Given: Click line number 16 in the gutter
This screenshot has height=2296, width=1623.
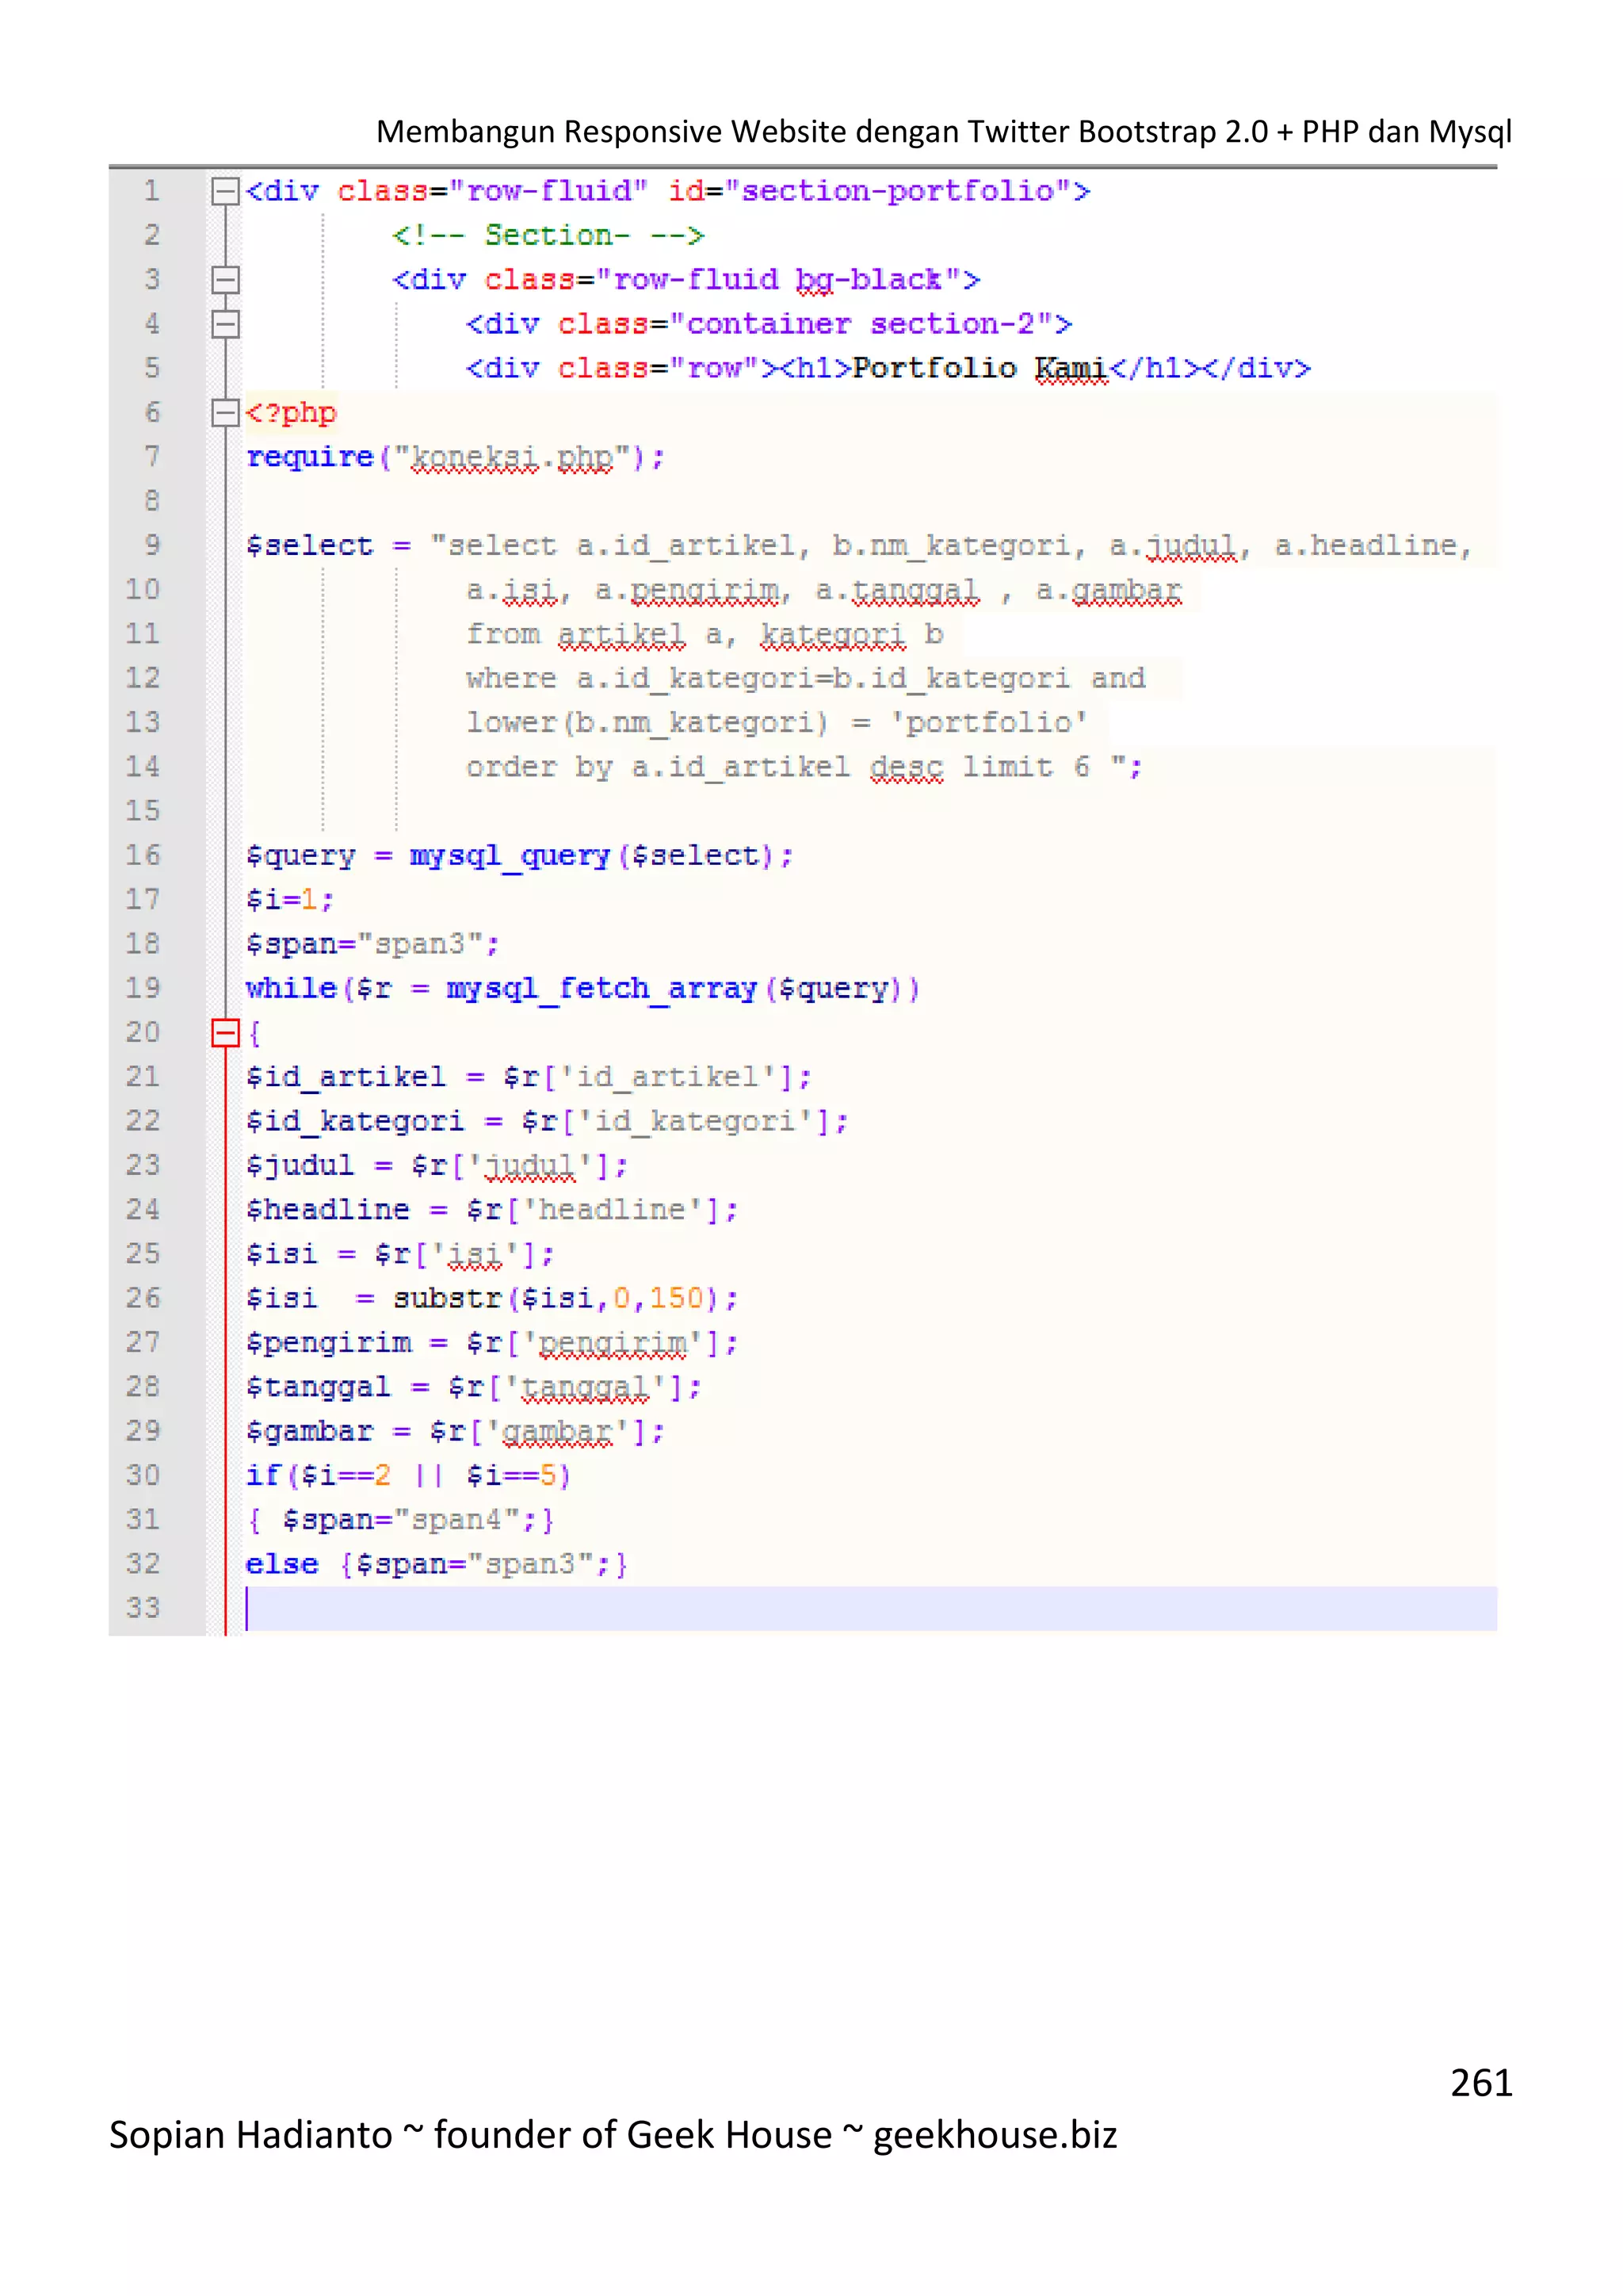Looking at the screenshot, I should (x=143, y=855).
